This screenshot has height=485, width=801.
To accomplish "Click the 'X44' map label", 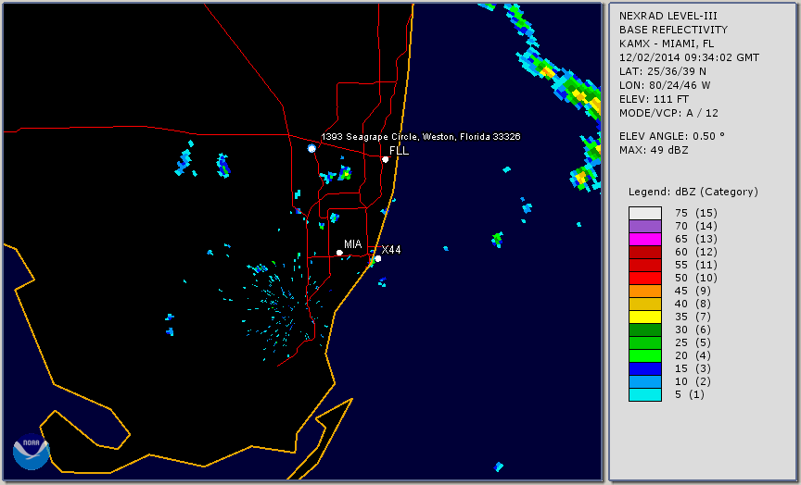I will [391, 249].
